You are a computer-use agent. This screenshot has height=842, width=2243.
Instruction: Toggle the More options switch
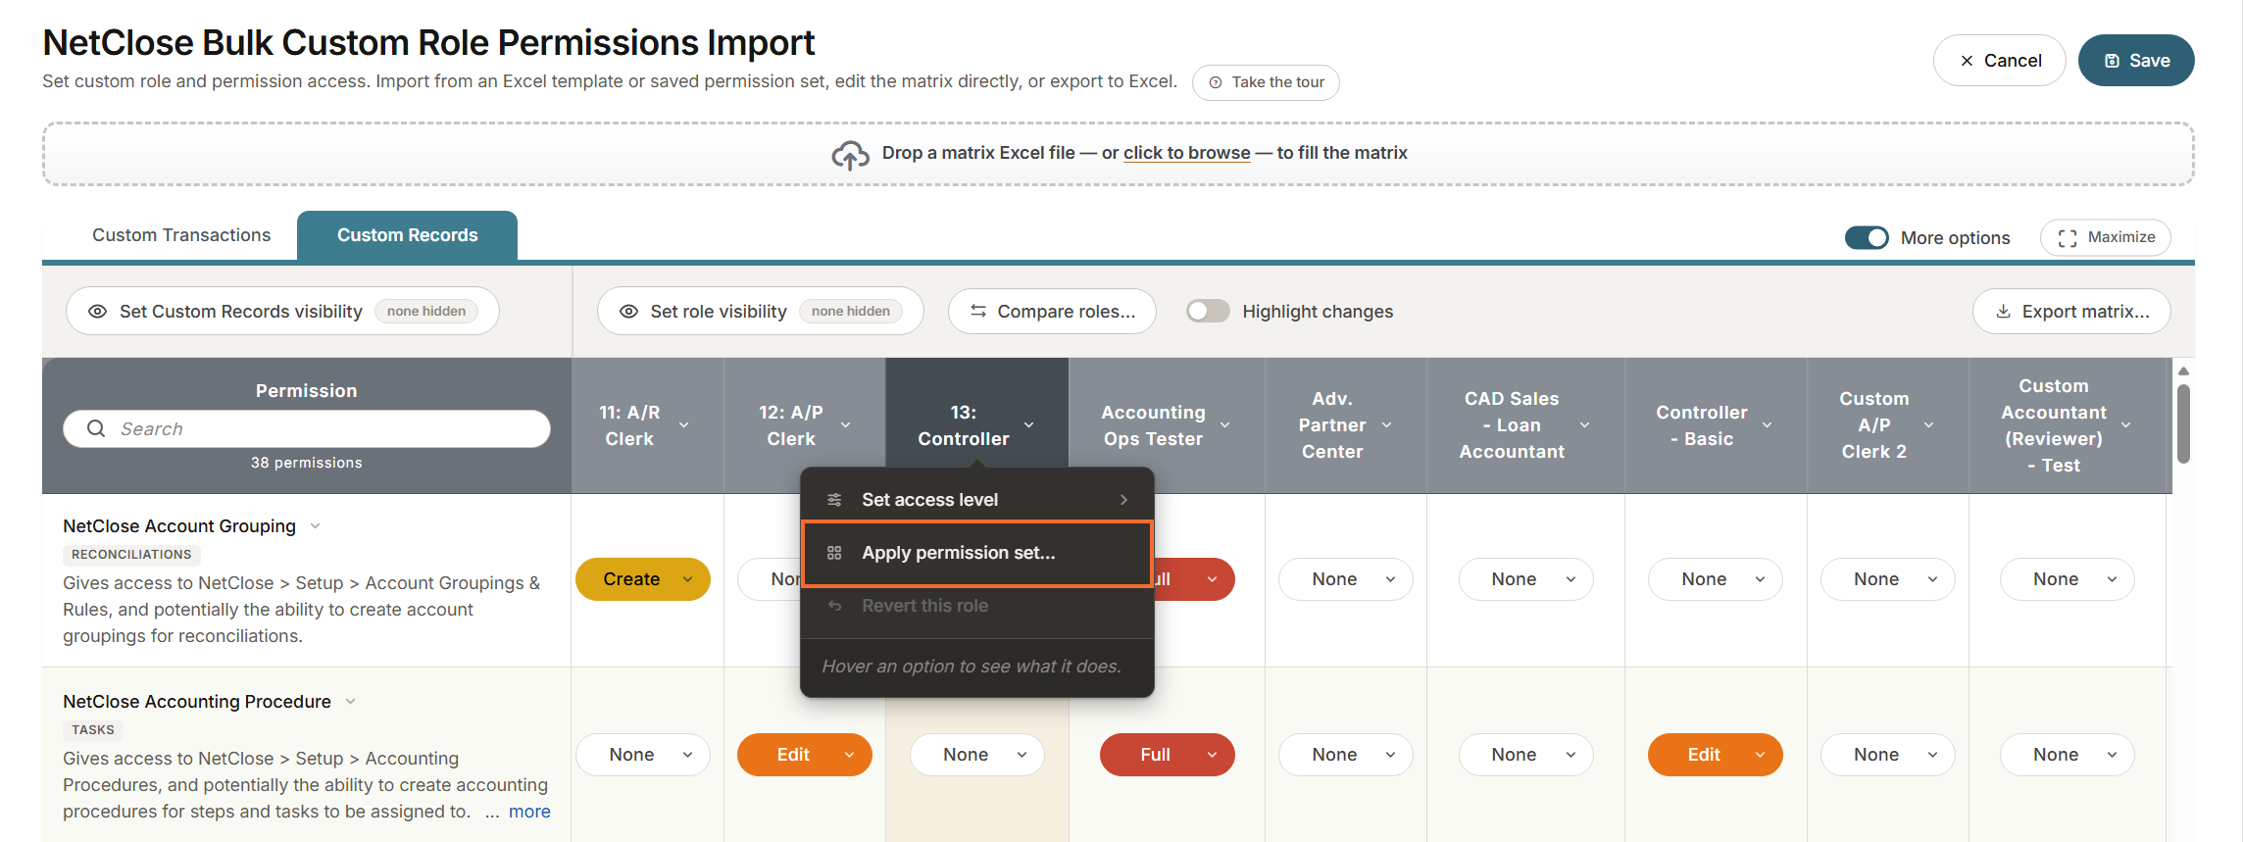[1867, 237]
